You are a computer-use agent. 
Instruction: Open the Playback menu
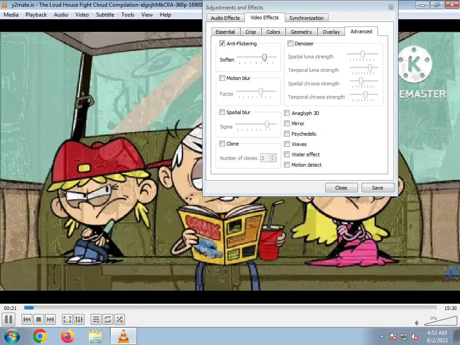click(x=36, y=15)
